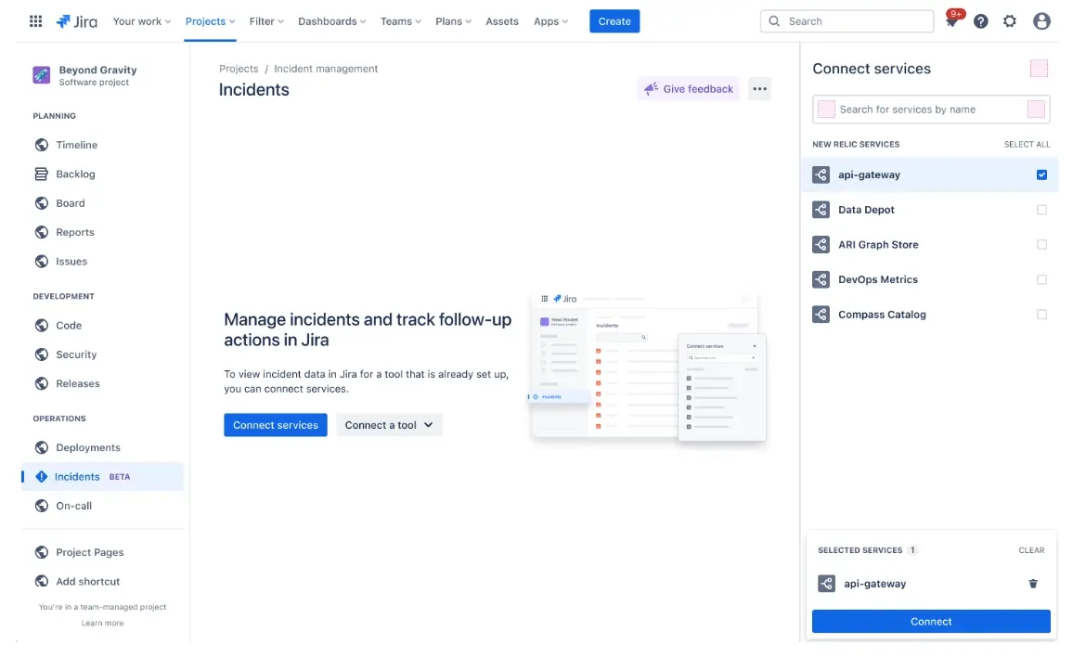1073x657 pixels.
Task: Enable the DevOps Metrics checkbox
Action: point(1041,279)
